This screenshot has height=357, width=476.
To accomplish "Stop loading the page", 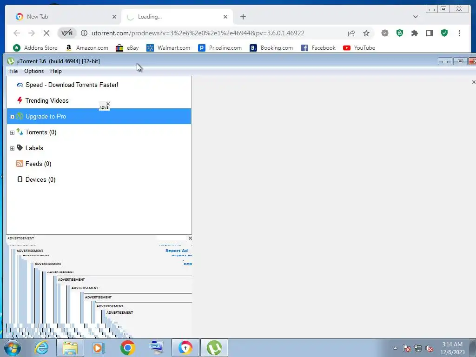I will 46,33.
